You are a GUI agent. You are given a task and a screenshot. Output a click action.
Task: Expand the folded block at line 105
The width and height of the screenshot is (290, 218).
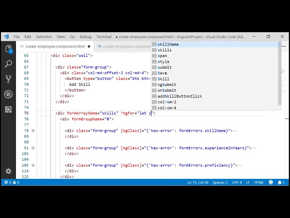click(x=33, y=165)
